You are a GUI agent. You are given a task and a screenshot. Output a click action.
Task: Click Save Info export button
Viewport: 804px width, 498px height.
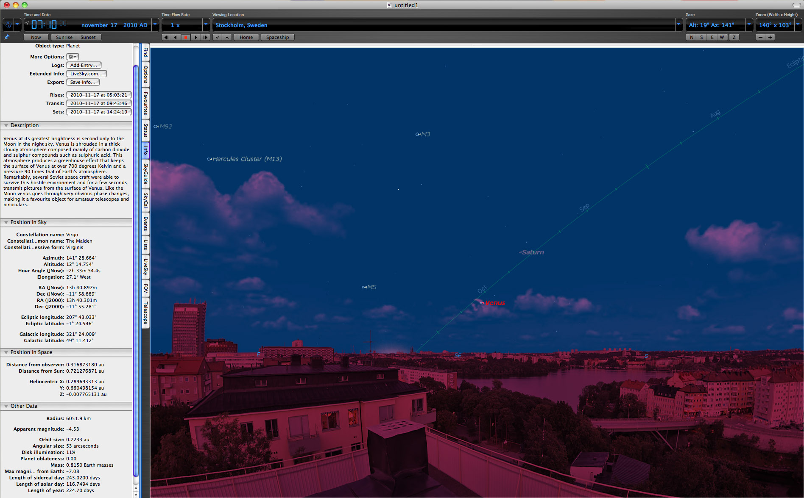83,82
